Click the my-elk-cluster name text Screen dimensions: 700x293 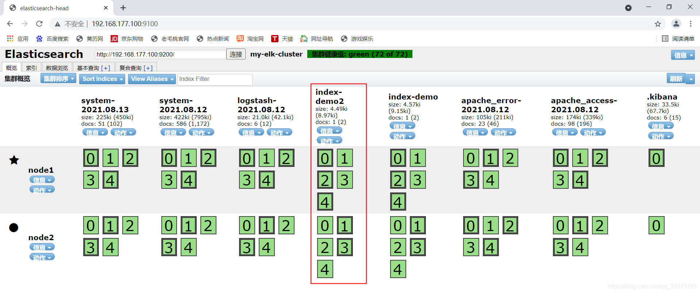(276, 54)
